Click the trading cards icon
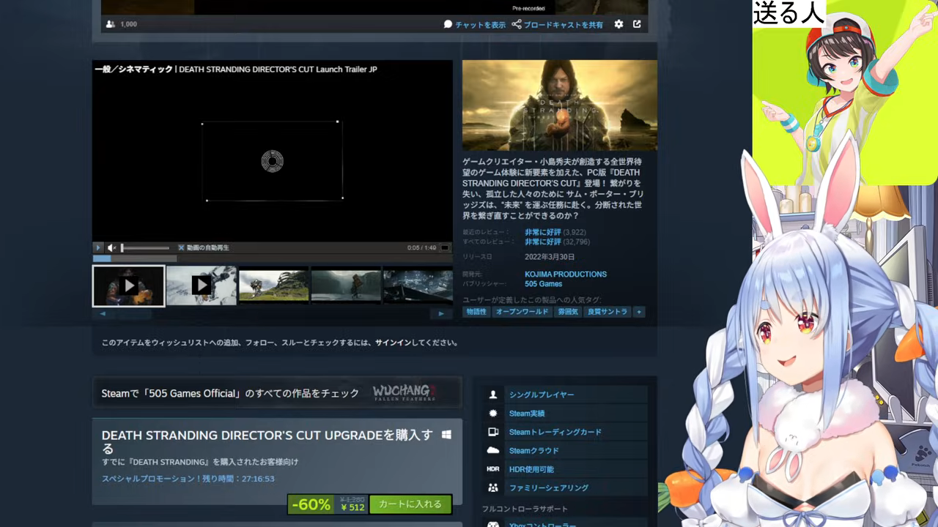The image size is (938, 527). coord(493,432)
